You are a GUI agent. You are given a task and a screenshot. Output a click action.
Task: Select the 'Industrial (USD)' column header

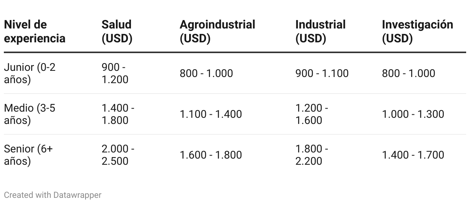pos(321,32)
